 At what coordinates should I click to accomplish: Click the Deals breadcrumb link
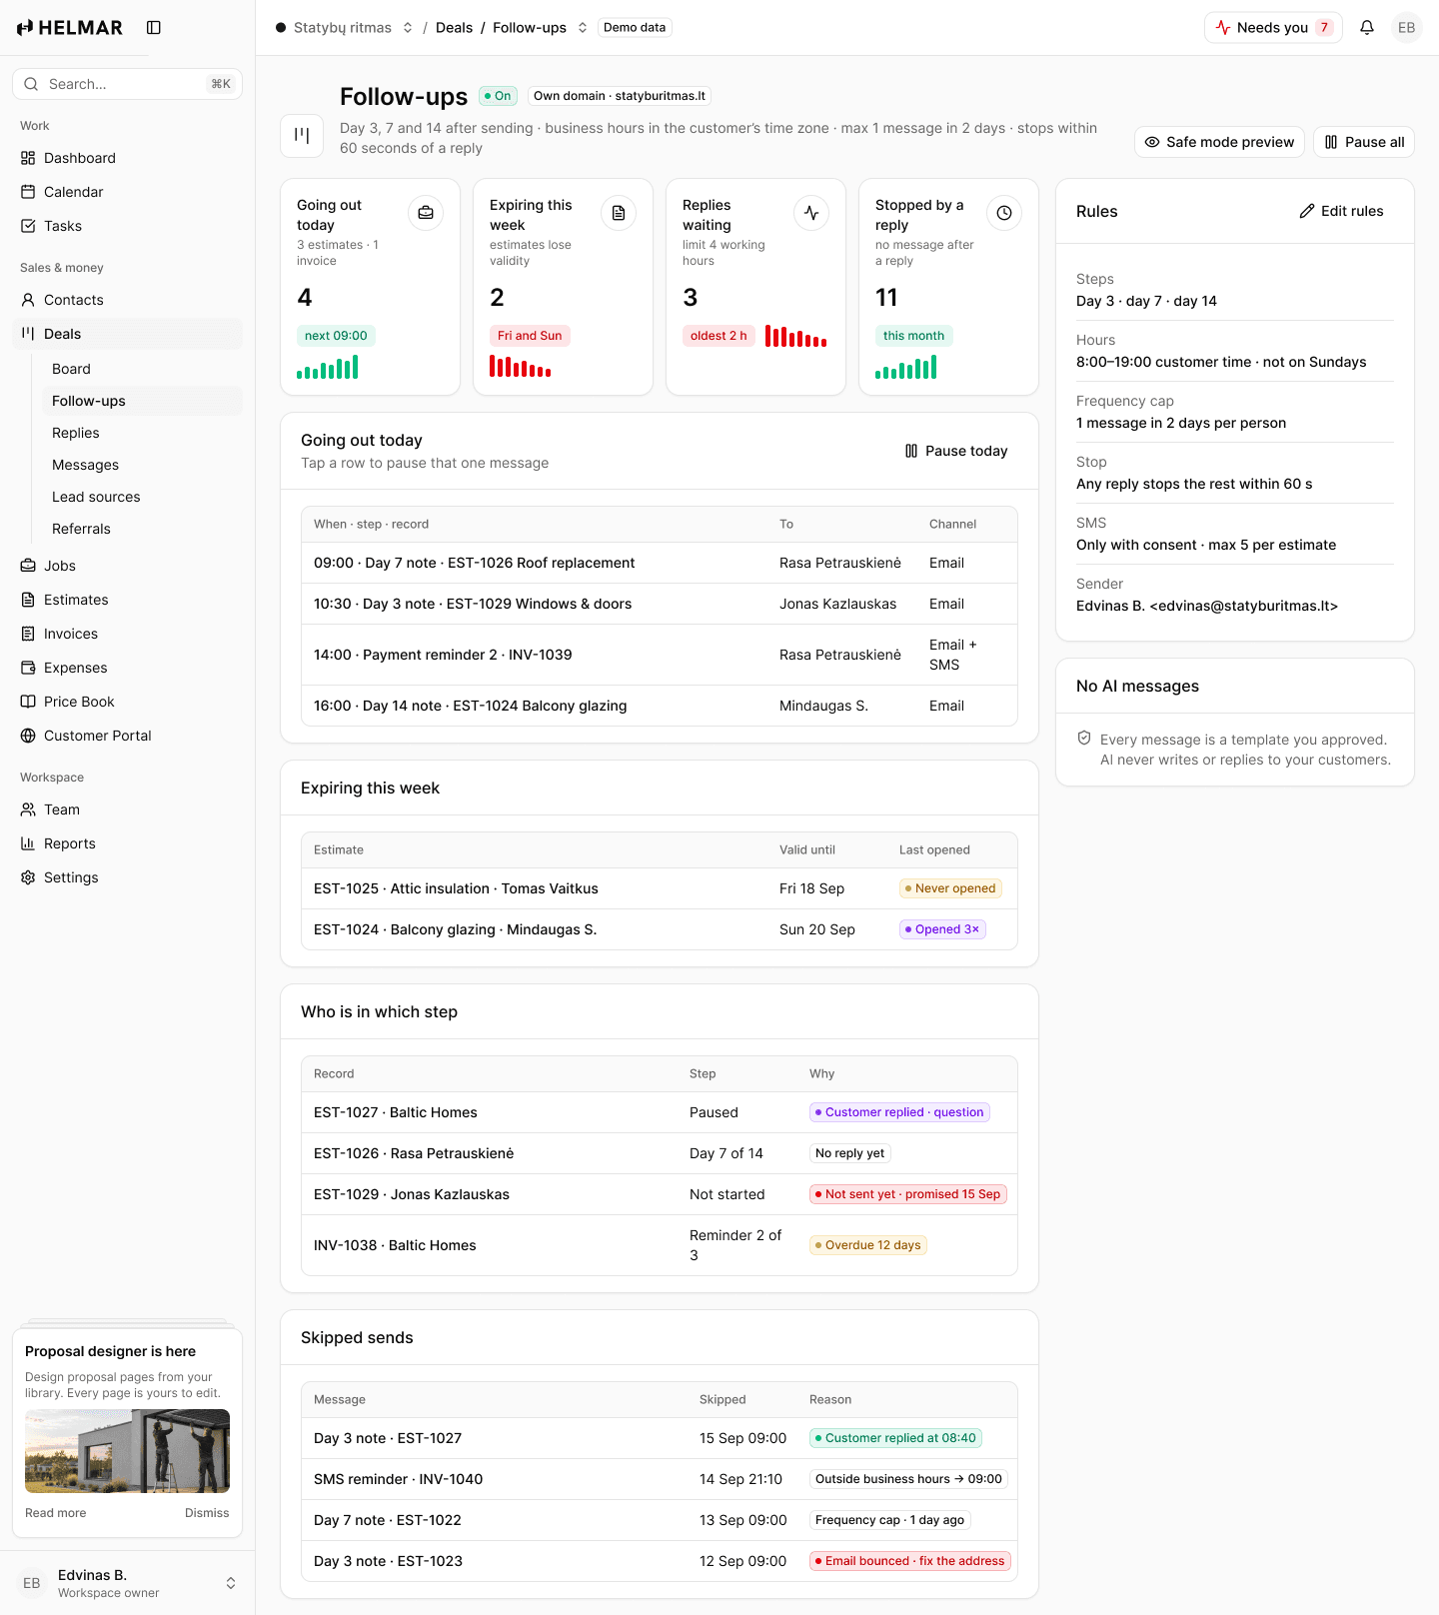click(x=454, y=28)
